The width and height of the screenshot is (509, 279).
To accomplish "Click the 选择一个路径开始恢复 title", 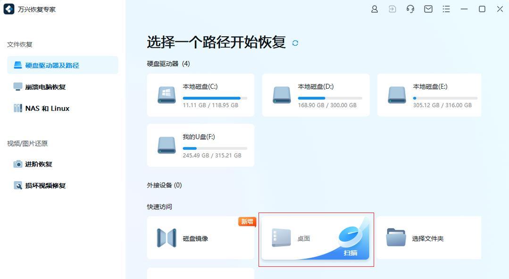I will pos(216,42).
